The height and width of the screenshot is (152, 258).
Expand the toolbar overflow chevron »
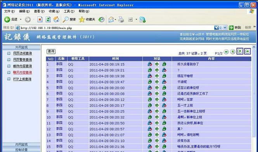[255, 27]
